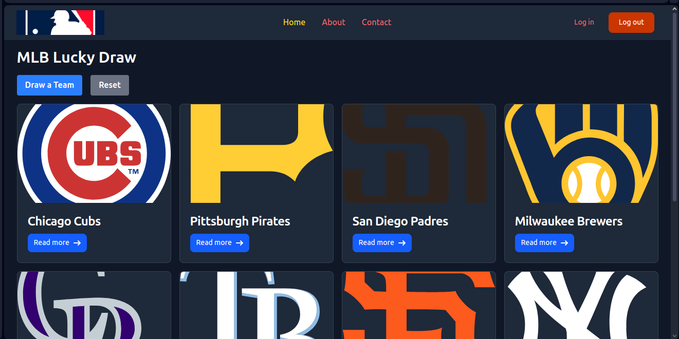The image size is (679, 339).
Task: Open the Home navigation item
Action: coord(294,22)
